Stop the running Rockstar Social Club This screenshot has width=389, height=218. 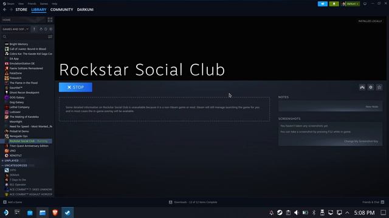(x=75, y=87)
